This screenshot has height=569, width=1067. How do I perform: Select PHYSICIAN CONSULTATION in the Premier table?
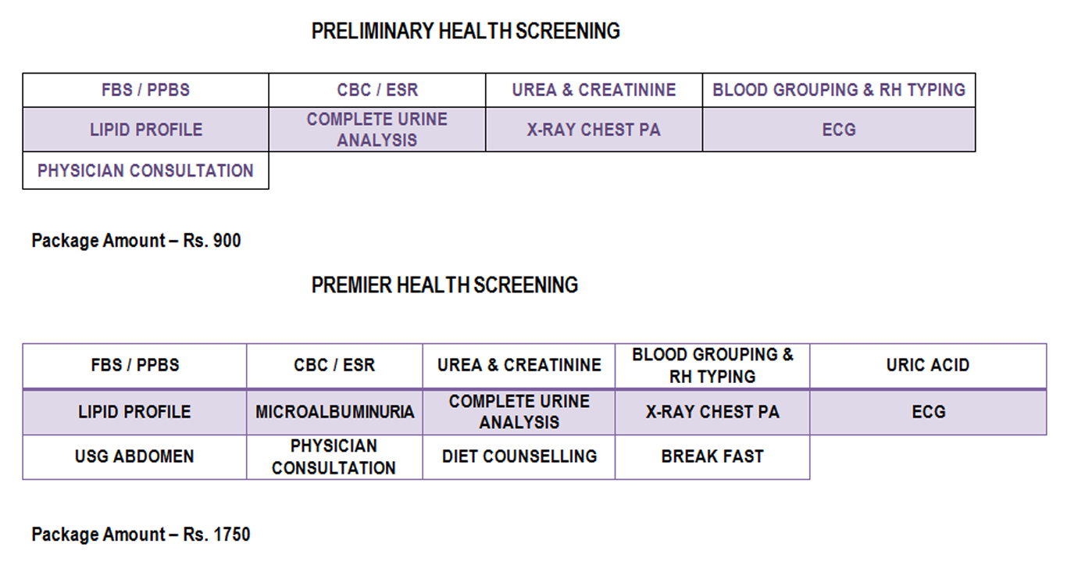coord(334,457)
